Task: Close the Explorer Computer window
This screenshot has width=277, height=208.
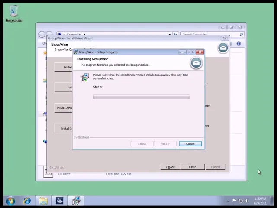Action: tap(240, 27)
